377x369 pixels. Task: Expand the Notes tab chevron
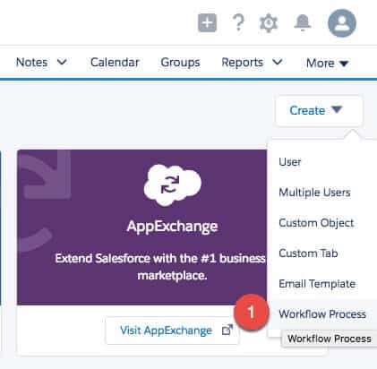(x=62, y=62)
